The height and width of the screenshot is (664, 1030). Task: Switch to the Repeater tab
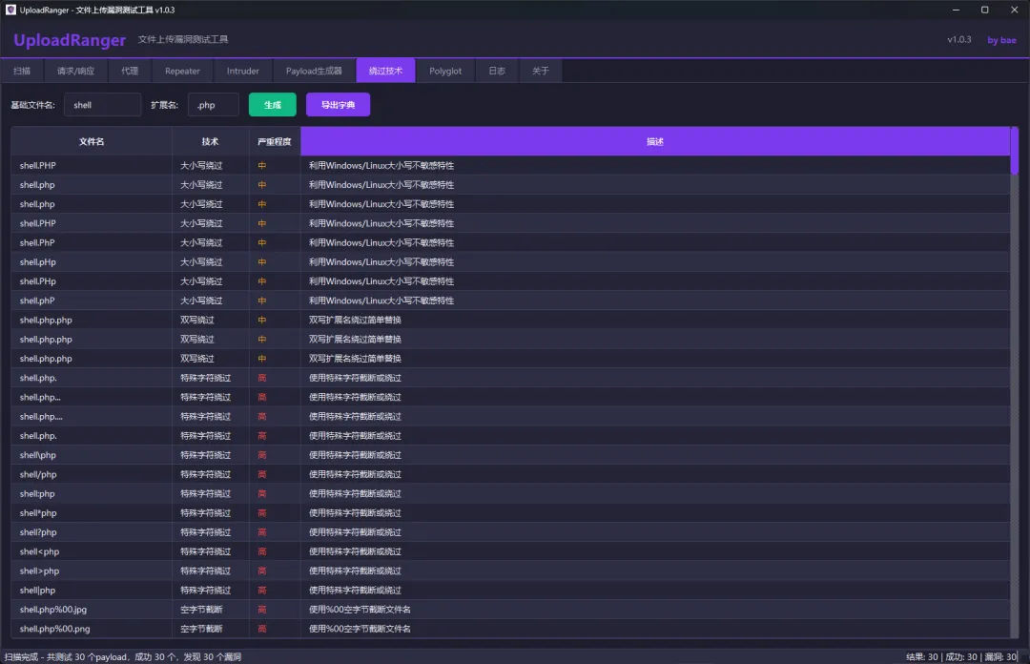(x=182, y=71)
